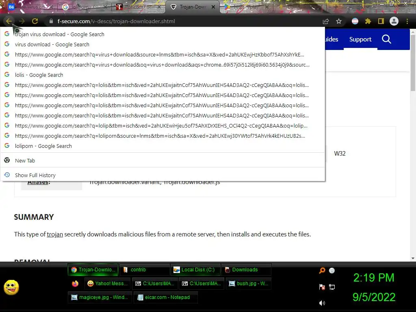416x312 pixels.
Task: Click the striped flag extension icon
Action: pos(355,21)
